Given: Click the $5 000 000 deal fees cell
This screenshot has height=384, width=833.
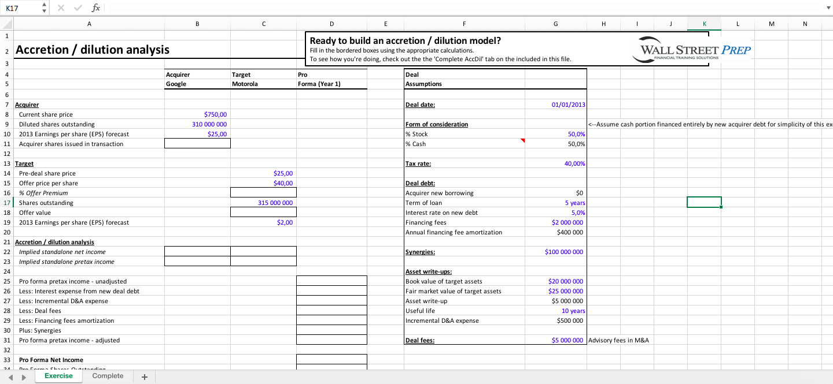Looking at the screenshot, I should coord(555,340).
